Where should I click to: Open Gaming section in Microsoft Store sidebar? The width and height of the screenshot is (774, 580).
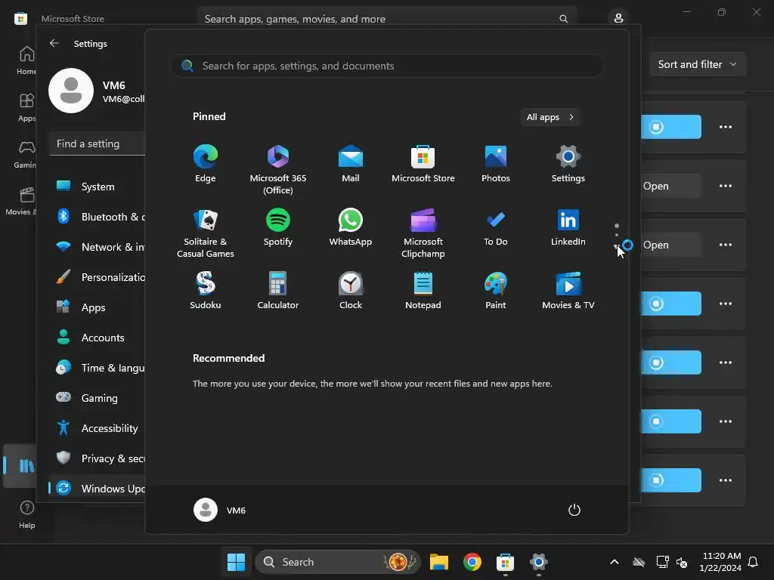(26, 154)
